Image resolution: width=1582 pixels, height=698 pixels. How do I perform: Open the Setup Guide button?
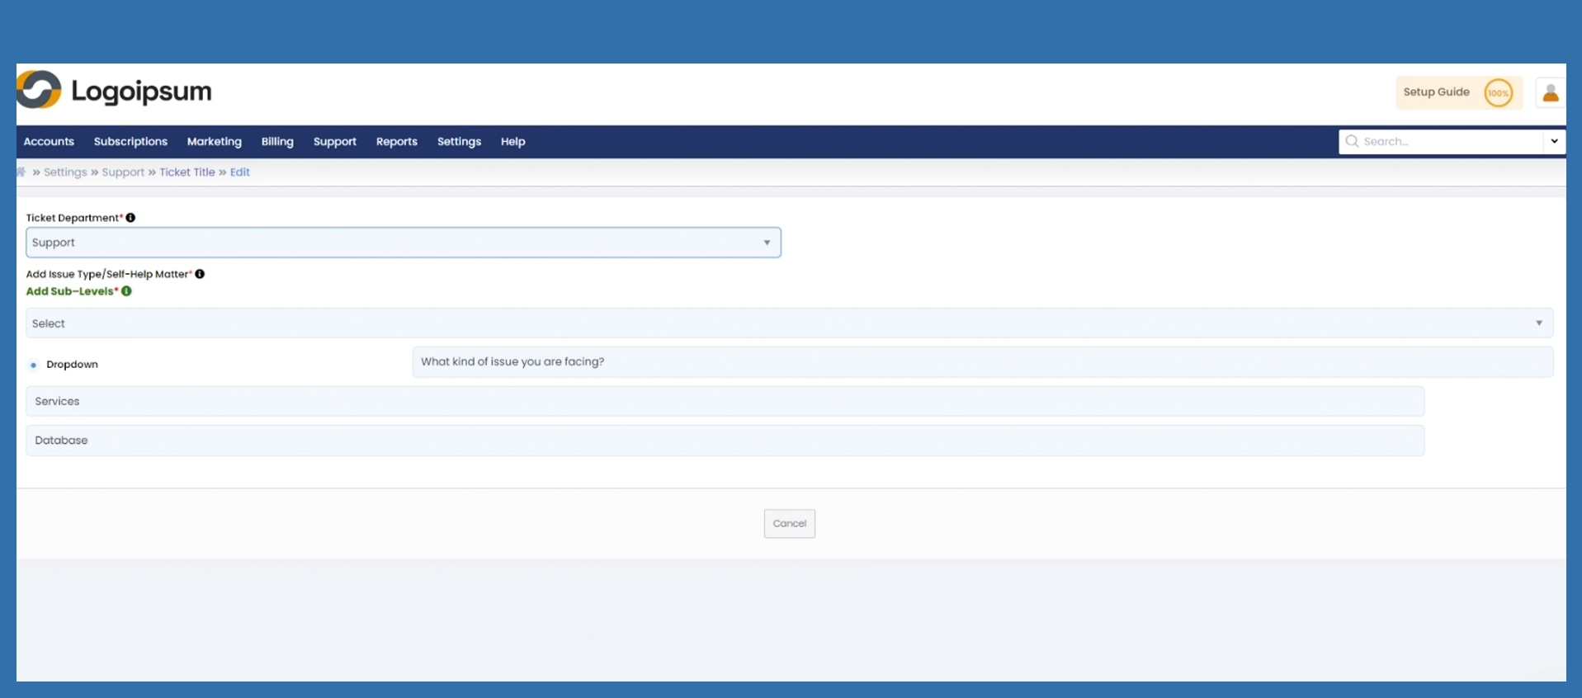(x=1436, y=92)
